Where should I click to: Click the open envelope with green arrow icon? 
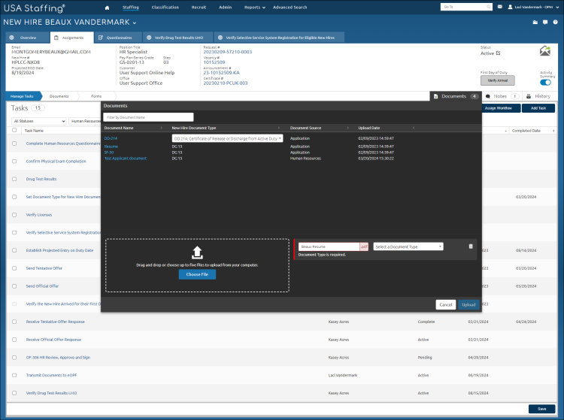click(x=545, y=51)
